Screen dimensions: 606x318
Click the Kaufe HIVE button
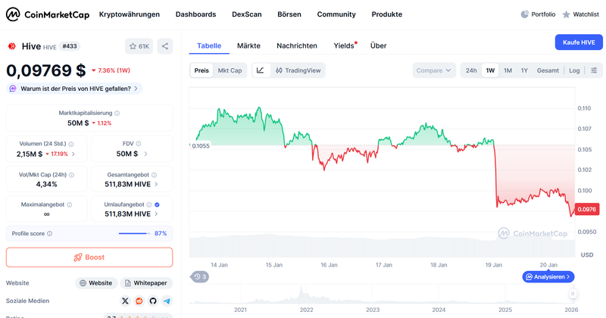(578, 42)
